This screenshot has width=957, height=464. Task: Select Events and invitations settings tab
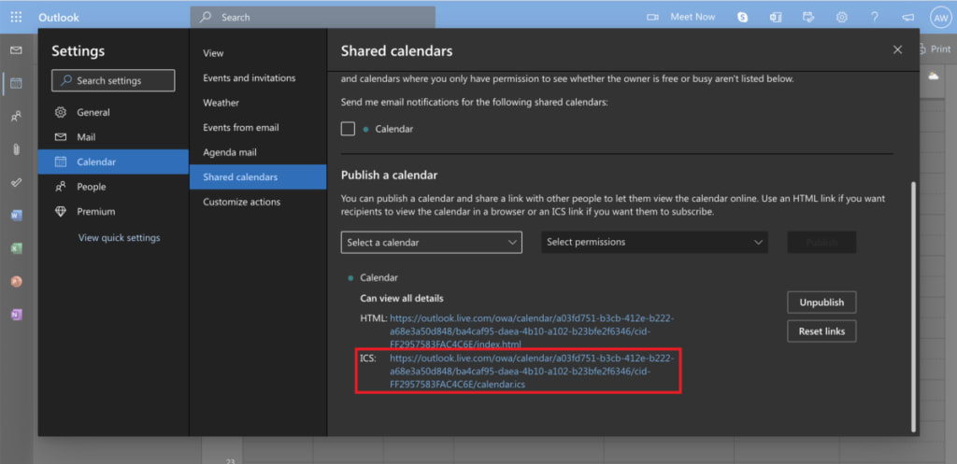pyautogui.click(x=249, y=78)
